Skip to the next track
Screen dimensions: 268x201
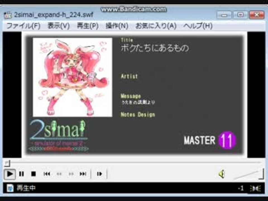83,174
